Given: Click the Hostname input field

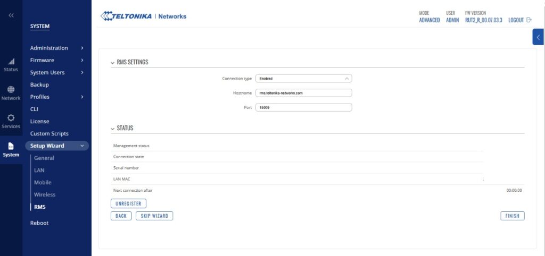Looking at the screenshot, I should pyautogui.click(x=303, y=93).
